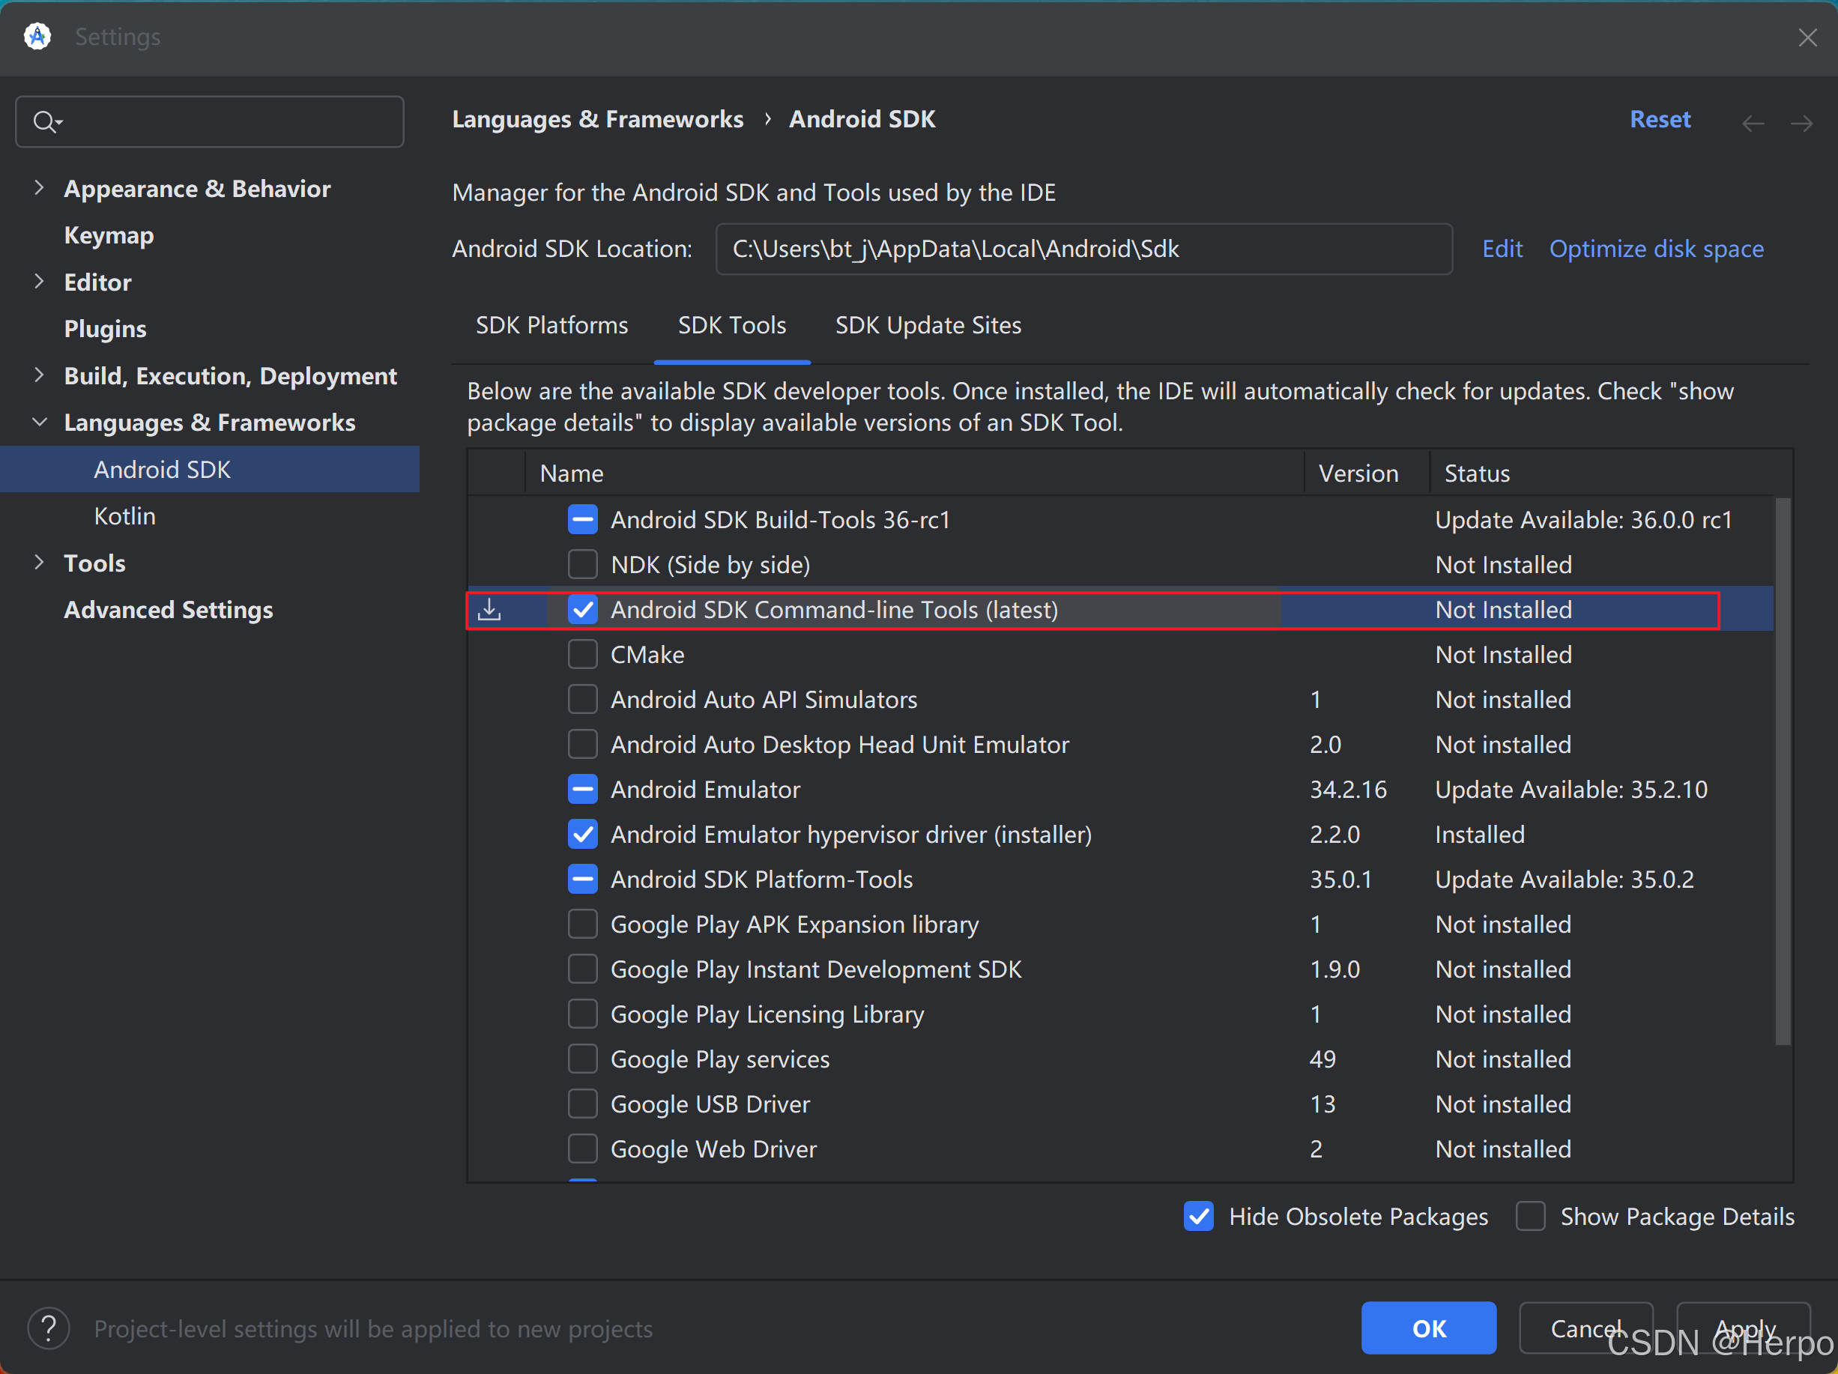The height and width of the screenshot is (1374, 1838).
Task: Uncheck Hide Obsolete Packages
Action: [x=1198, y=1216]
